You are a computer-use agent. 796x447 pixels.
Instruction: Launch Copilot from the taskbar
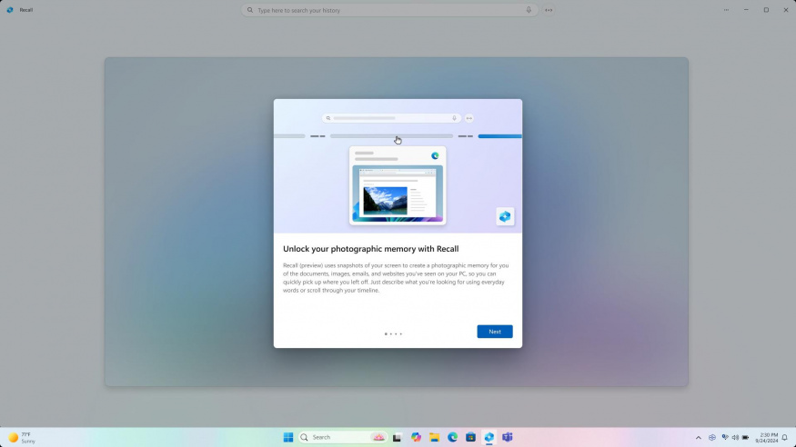click(x=416, y=437)
